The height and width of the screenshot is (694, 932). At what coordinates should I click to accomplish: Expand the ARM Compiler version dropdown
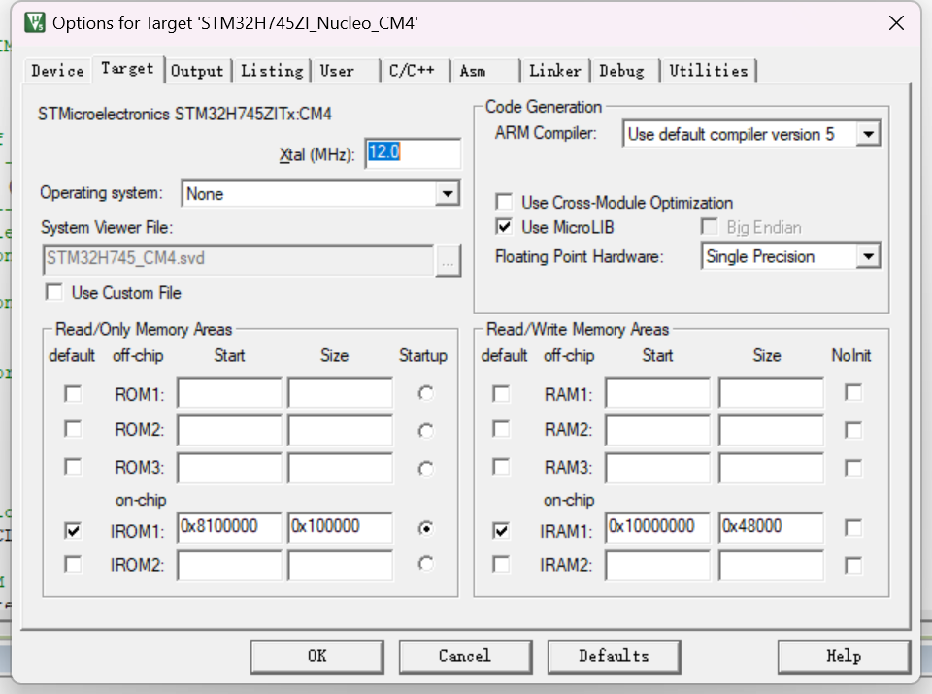click(868, 134)
